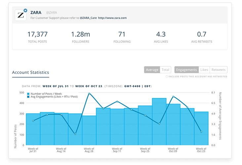
Task: Click the Twitter badge on the avatar
Action: (25, 11)
